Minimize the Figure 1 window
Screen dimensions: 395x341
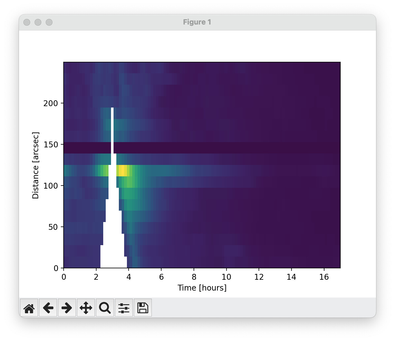pos(38,22)
